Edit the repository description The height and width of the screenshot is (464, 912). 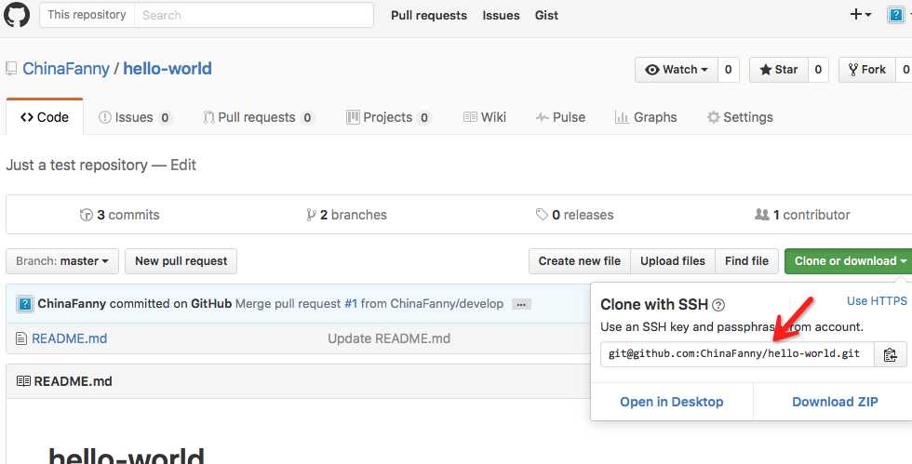(x=183, y=166)
